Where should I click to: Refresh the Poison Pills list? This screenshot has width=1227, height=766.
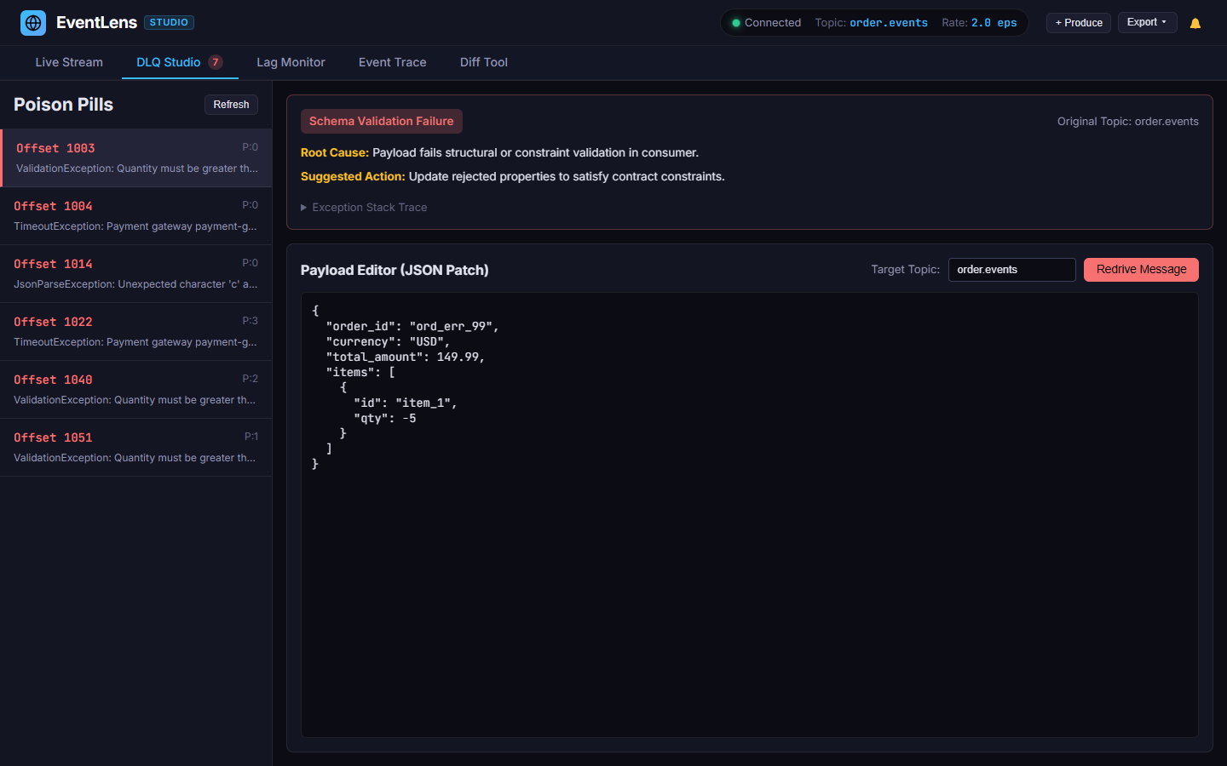[231, 105]
